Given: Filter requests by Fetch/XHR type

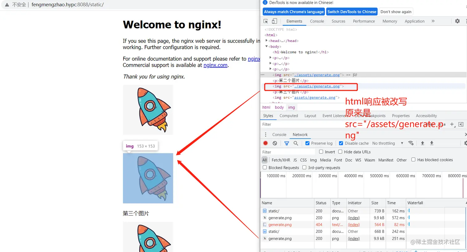Looking at the screenshot, I should [281, 160].
